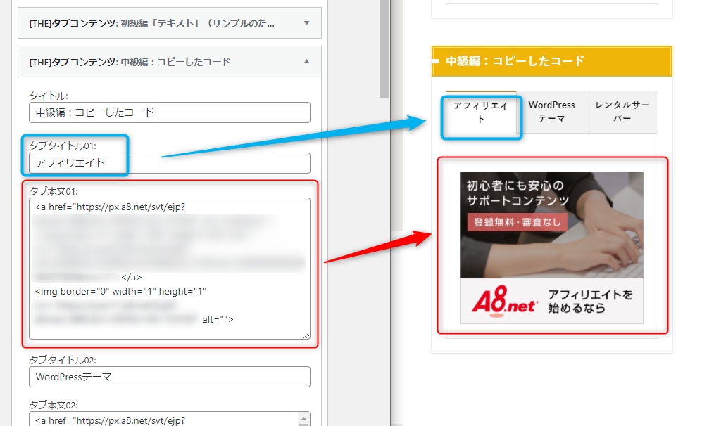Image resolution: width=702 pixels, height=426 pixels.
Task: Click the タイトル input field
Action: [x=170, y=112]
